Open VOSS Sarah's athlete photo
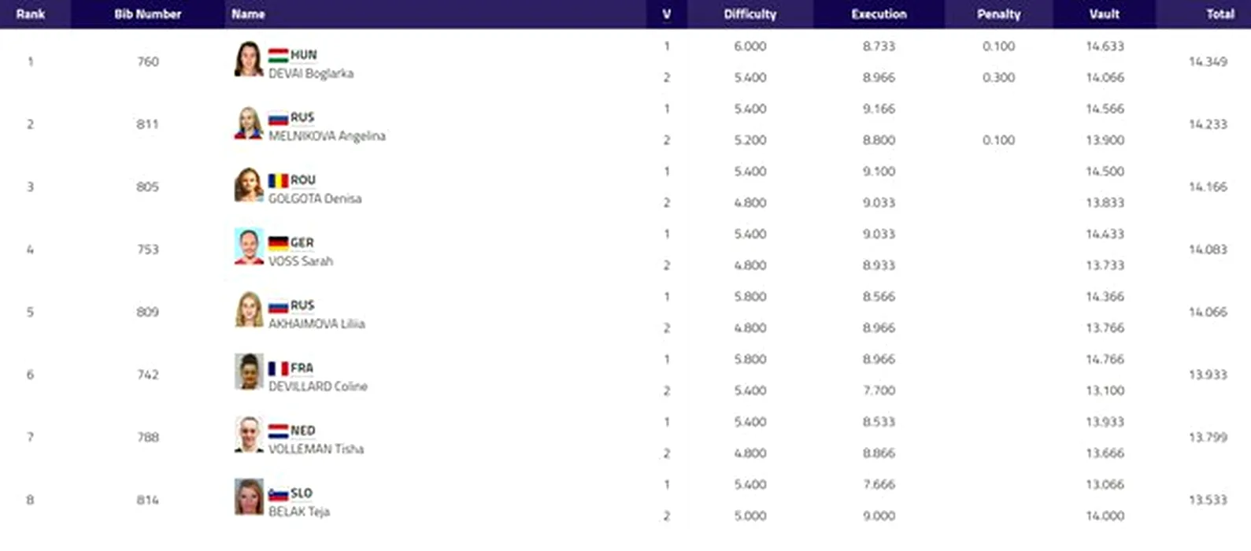 (249, 247)
